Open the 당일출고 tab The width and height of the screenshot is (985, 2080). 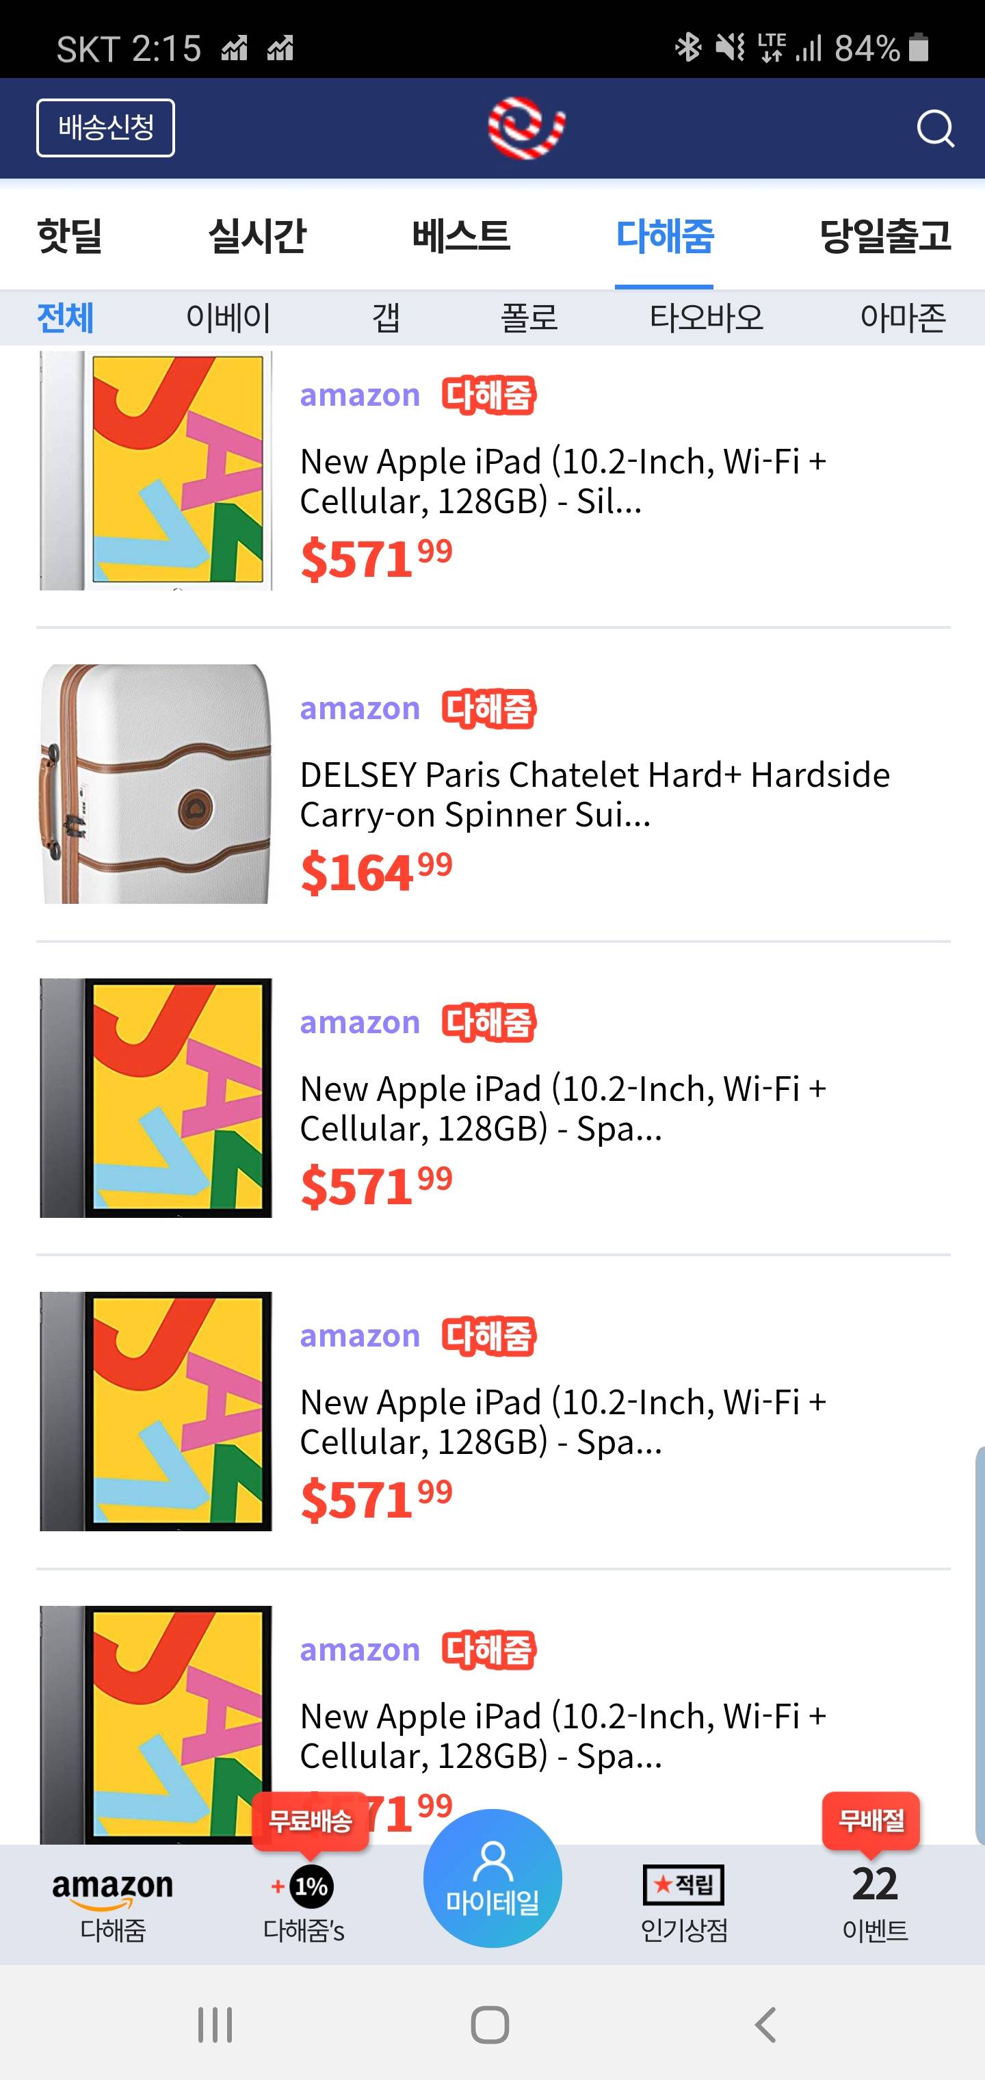(x=885, y=236)
